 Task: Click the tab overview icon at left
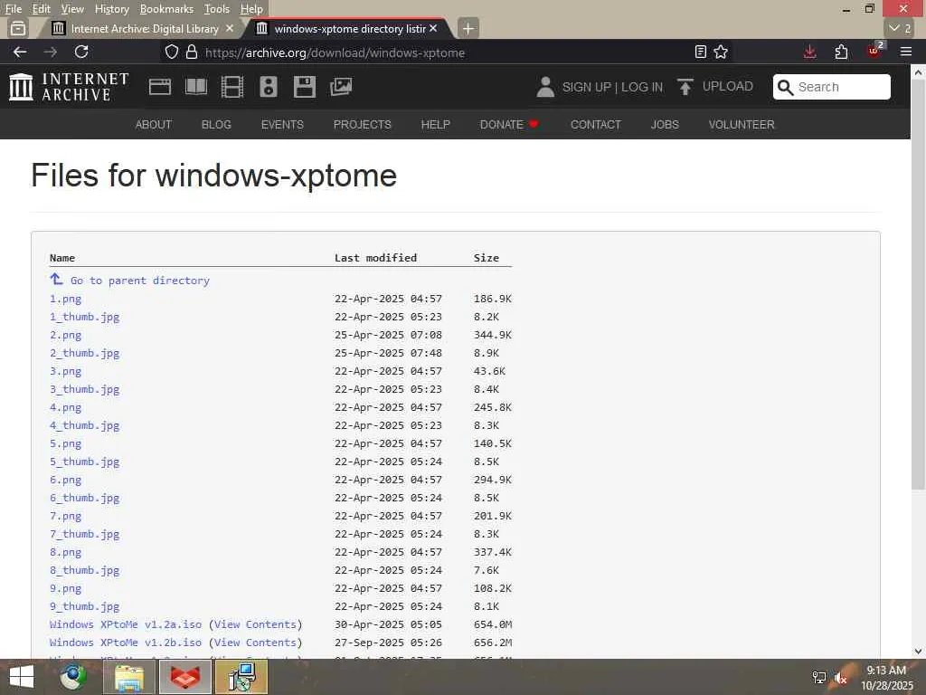pyautogui.click(x=18, y=28)
